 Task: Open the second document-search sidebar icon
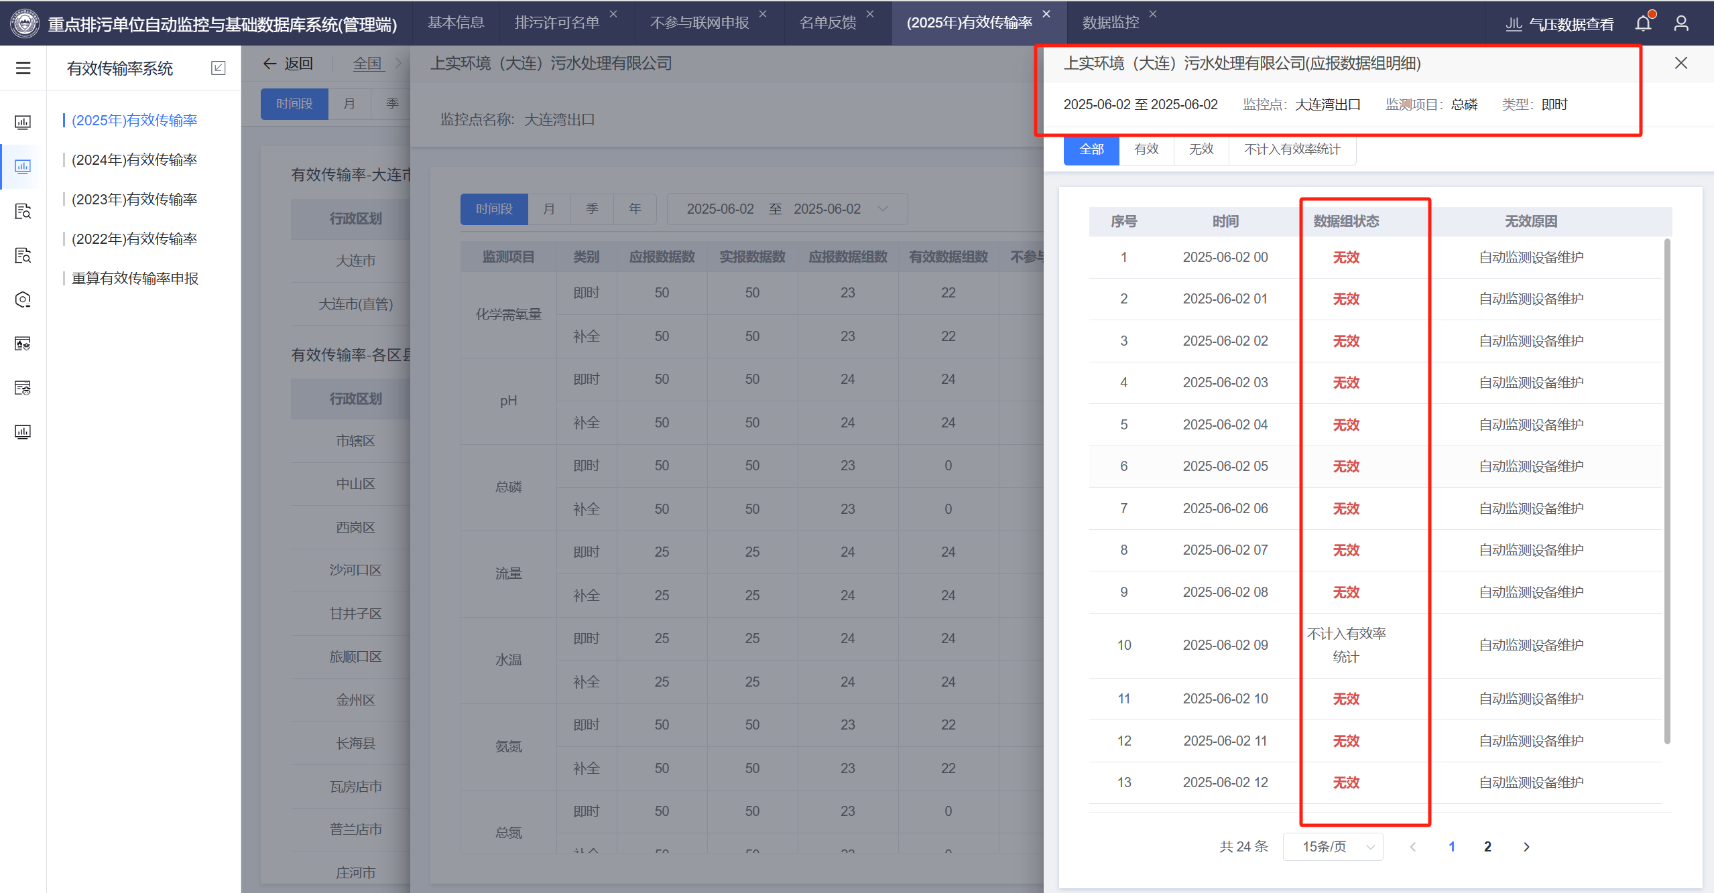click(x=23, y=256)
